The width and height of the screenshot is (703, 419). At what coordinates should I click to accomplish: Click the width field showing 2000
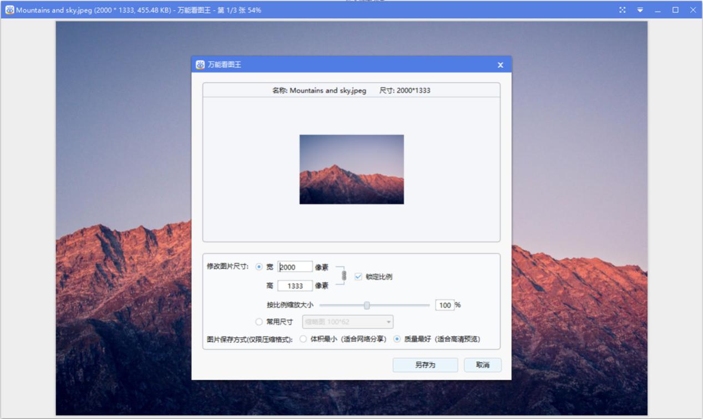click(x=295, y=267)
